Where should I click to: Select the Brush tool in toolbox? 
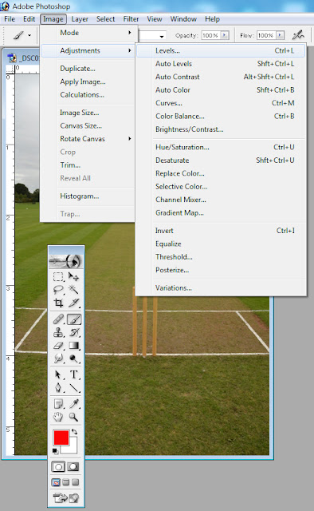tap(74, 319)
